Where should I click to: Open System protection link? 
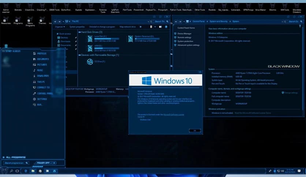[x=185, y=41]
